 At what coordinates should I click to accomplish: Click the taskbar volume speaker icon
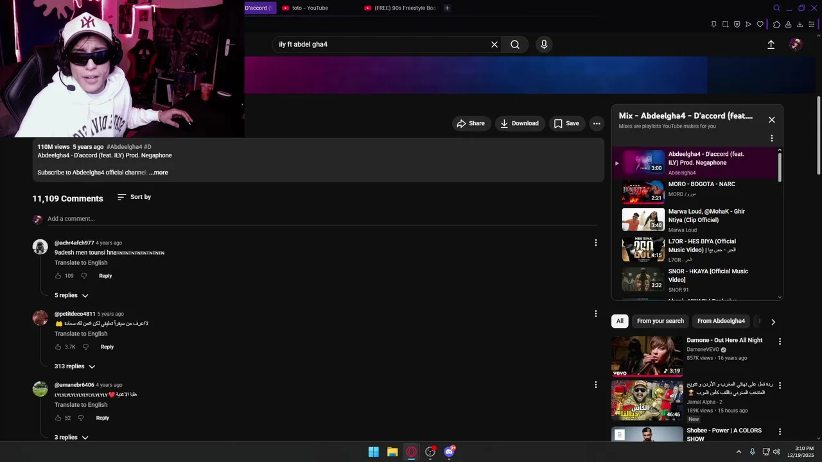[776, 452]
